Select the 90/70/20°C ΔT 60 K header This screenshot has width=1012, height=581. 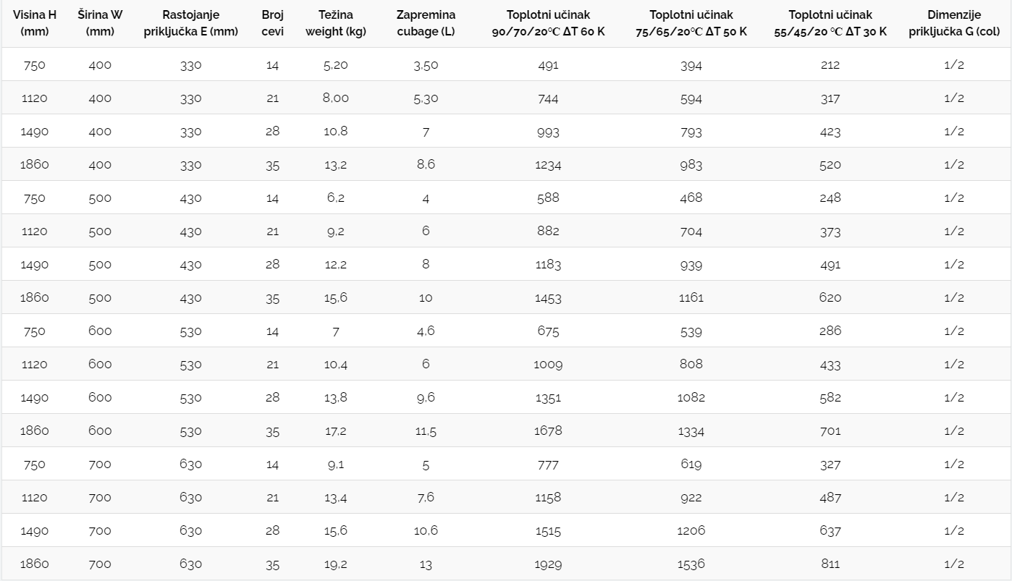point(548,23)
